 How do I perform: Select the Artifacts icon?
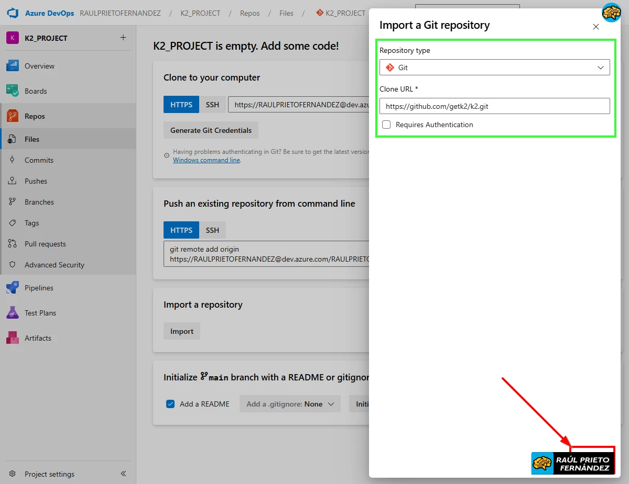point(12,337)
